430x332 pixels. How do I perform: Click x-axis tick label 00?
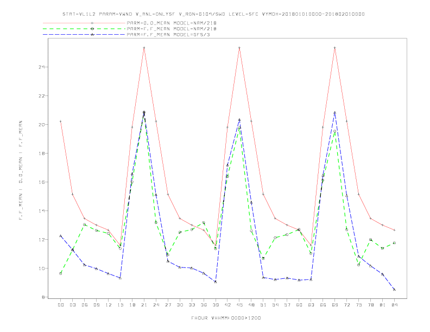click(61, 305)
